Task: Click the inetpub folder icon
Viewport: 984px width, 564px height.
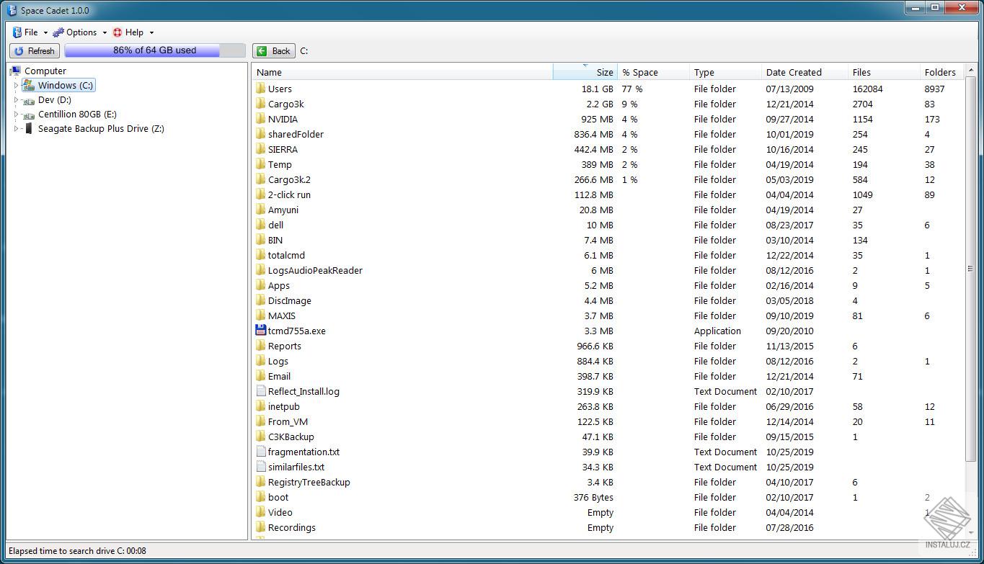Action: (261, 406)
